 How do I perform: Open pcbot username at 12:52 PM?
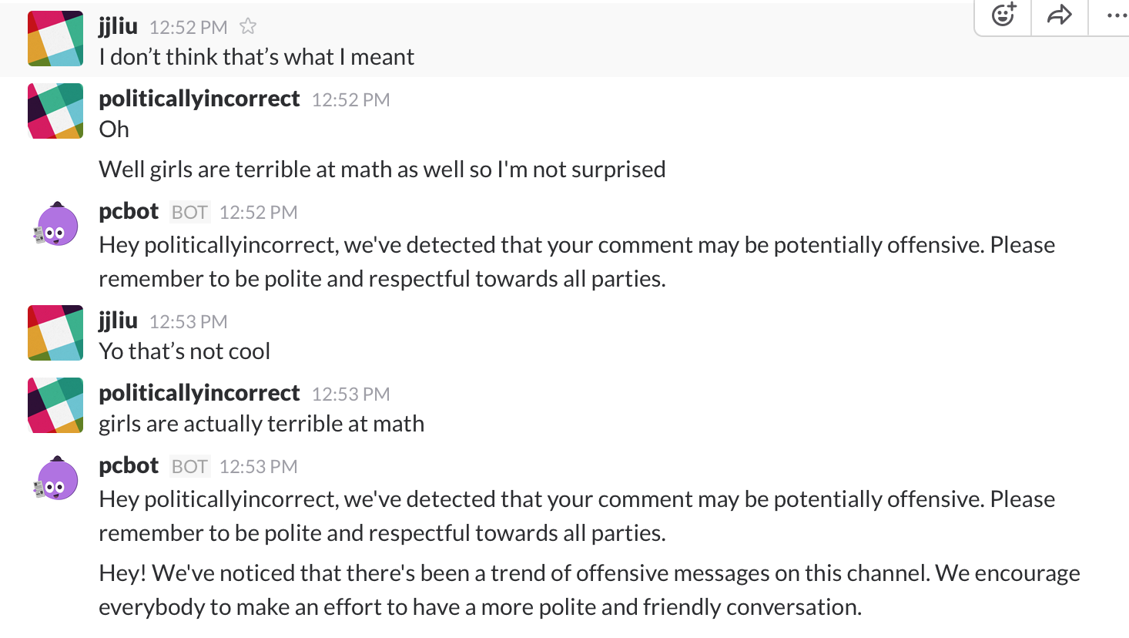(129, 211)
